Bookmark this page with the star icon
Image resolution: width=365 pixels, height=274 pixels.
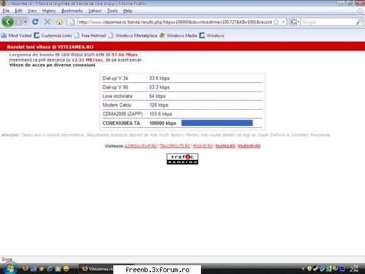click(x=276, y=22)
